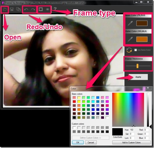Viewport: 154px width, 148px height.
Task: Click the luminance bar in the Color dialog
Action: (x=148, y=110)
